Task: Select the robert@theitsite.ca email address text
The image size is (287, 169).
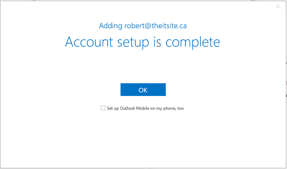Action: pyautogui.click(x=156, y=26)
